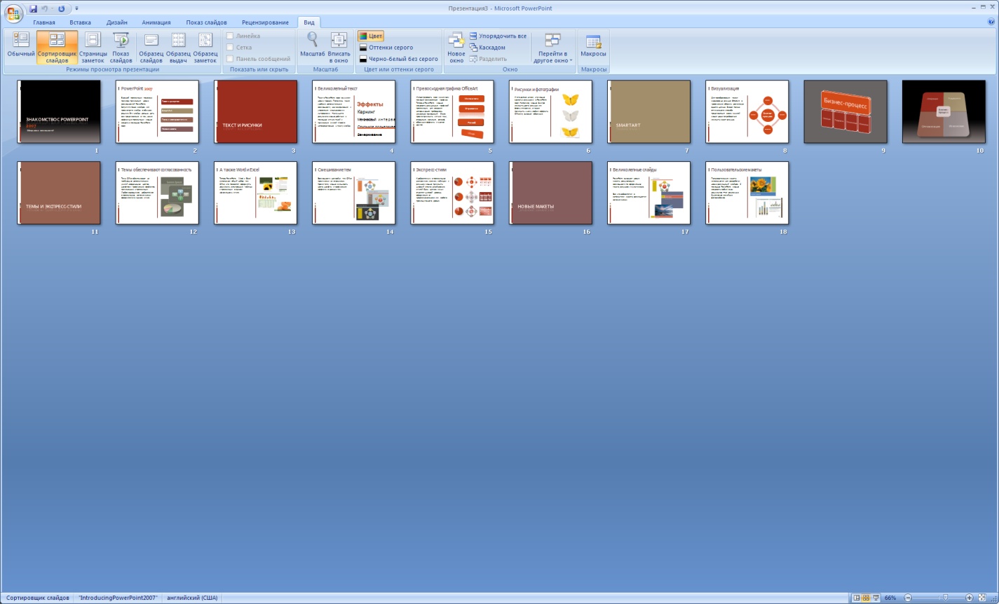Select slide 7 SMARTART thumbnail

648,111
